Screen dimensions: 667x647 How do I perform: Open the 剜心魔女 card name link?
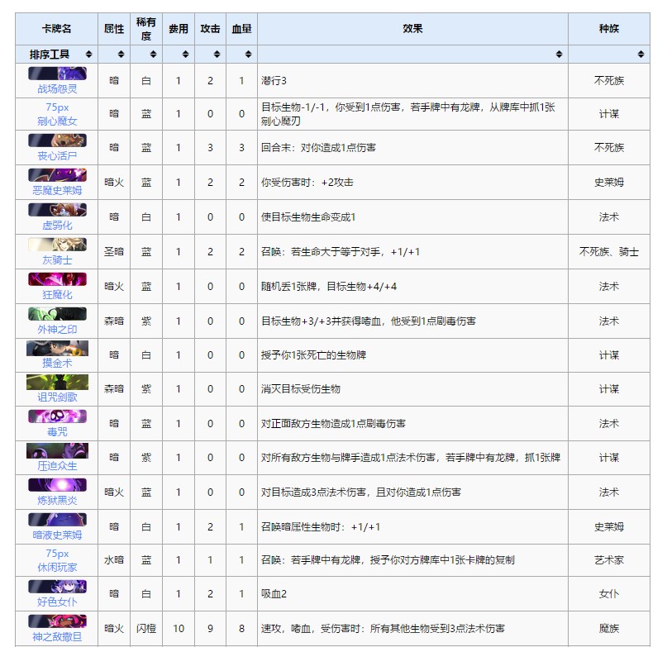57,121
